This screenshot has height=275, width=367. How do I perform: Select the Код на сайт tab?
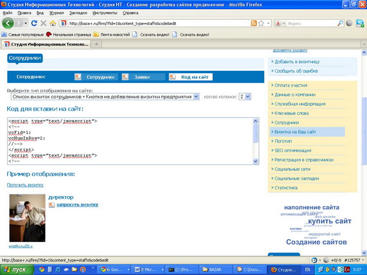pos(191,77)
